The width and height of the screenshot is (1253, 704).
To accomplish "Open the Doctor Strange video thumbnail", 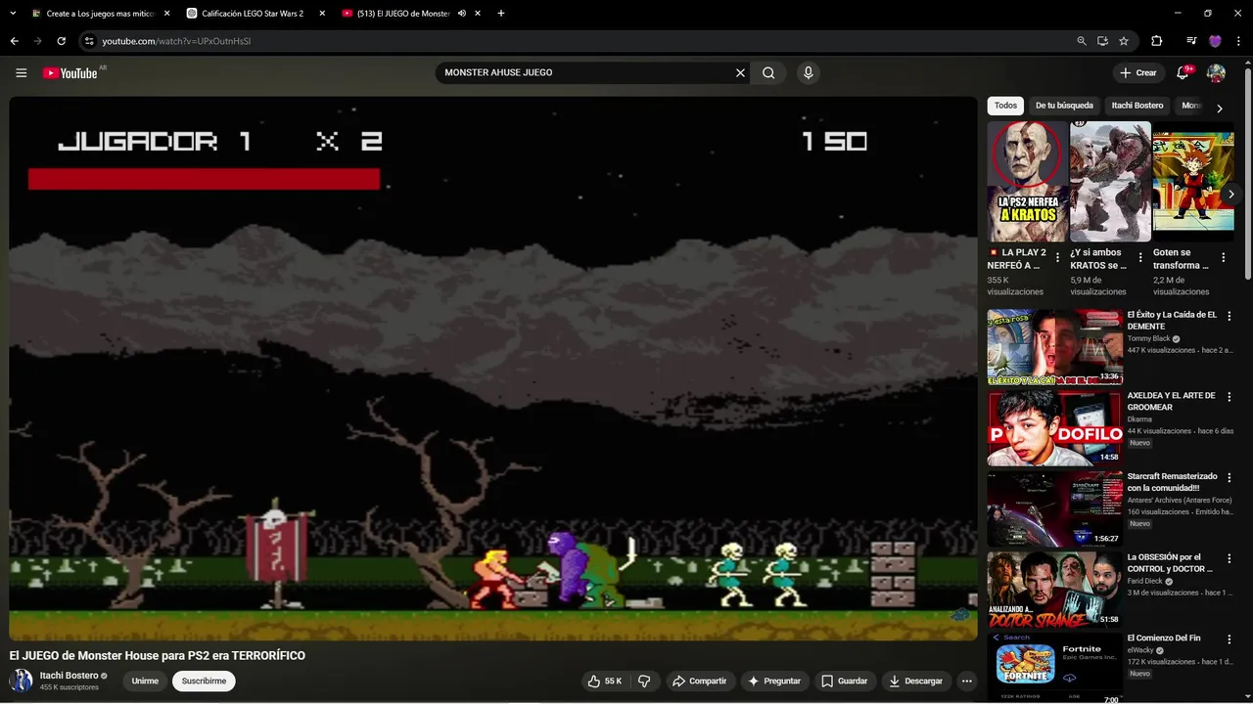I will 1054,589.
